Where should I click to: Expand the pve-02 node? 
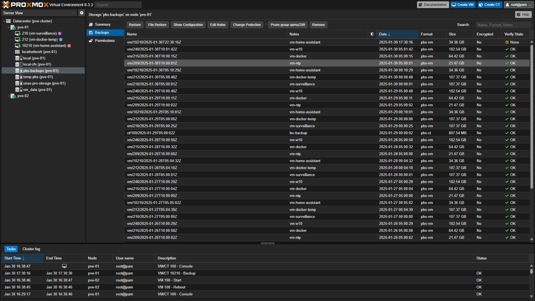tap(9, 96)
